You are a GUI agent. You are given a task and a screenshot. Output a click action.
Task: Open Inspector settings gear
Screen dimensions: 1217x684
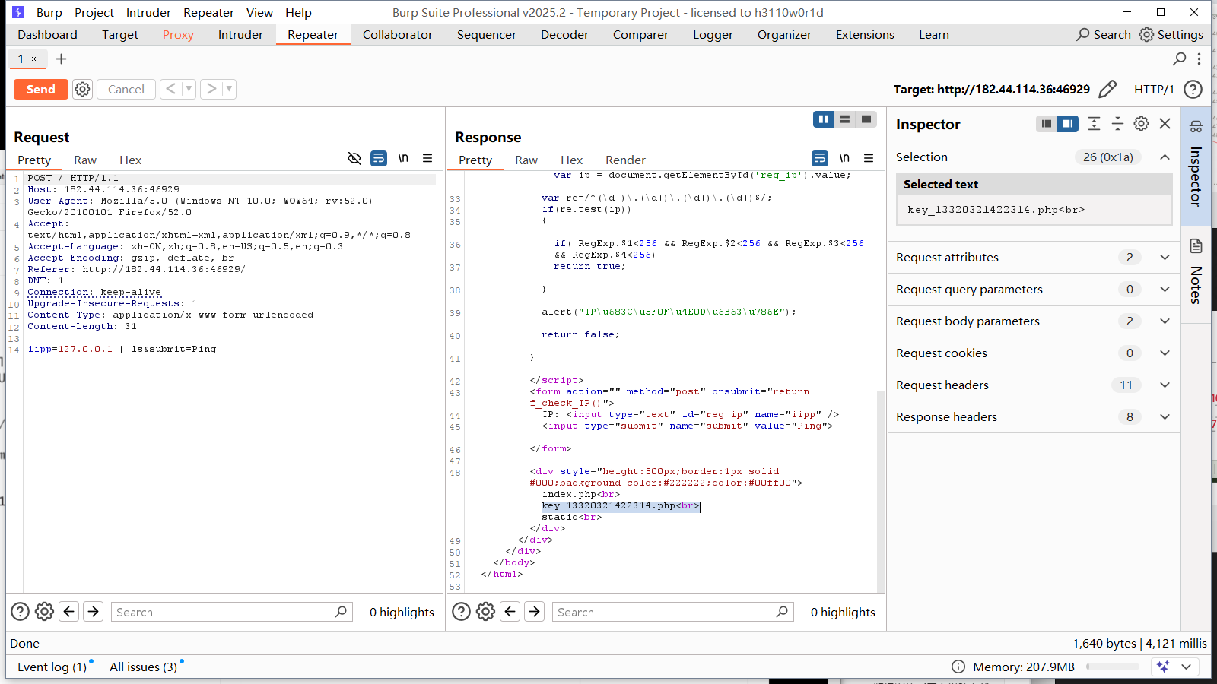point(1141,123)
